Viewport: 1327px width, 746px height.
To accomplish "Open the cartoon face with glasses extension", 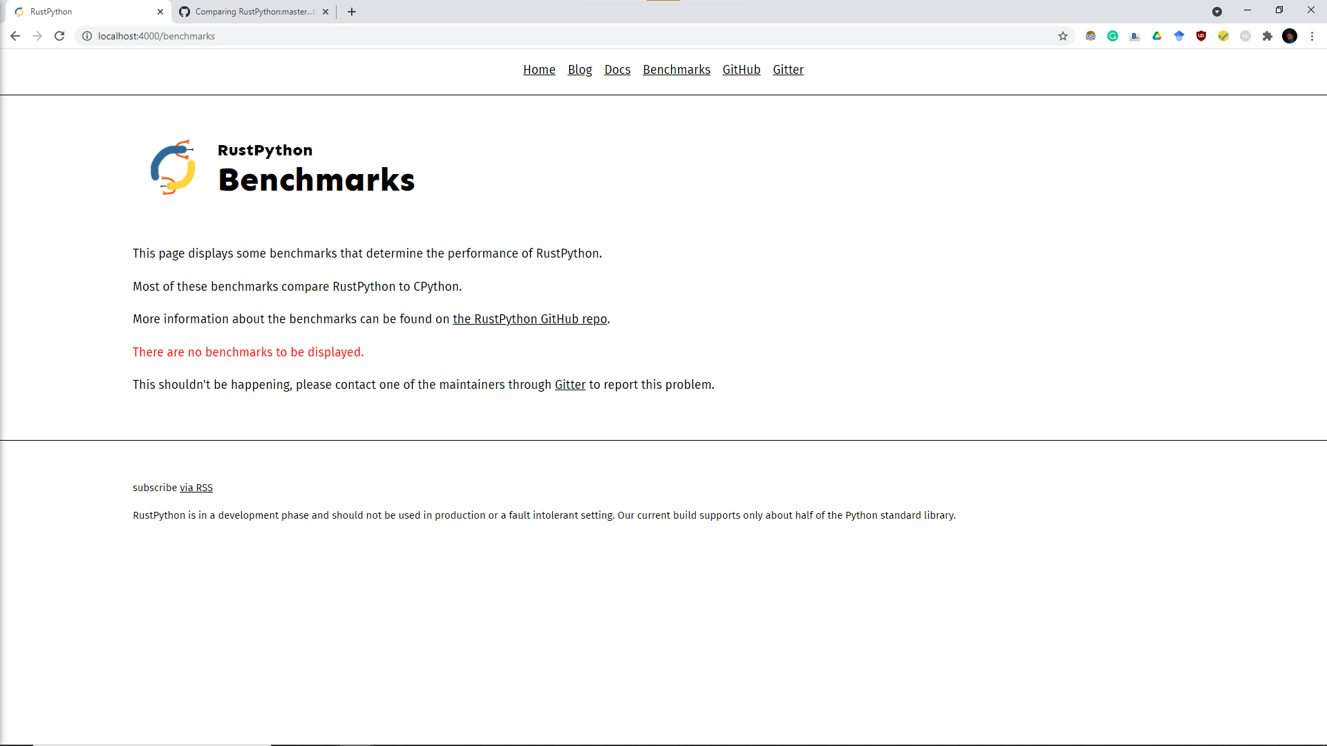I will 1091,36.
